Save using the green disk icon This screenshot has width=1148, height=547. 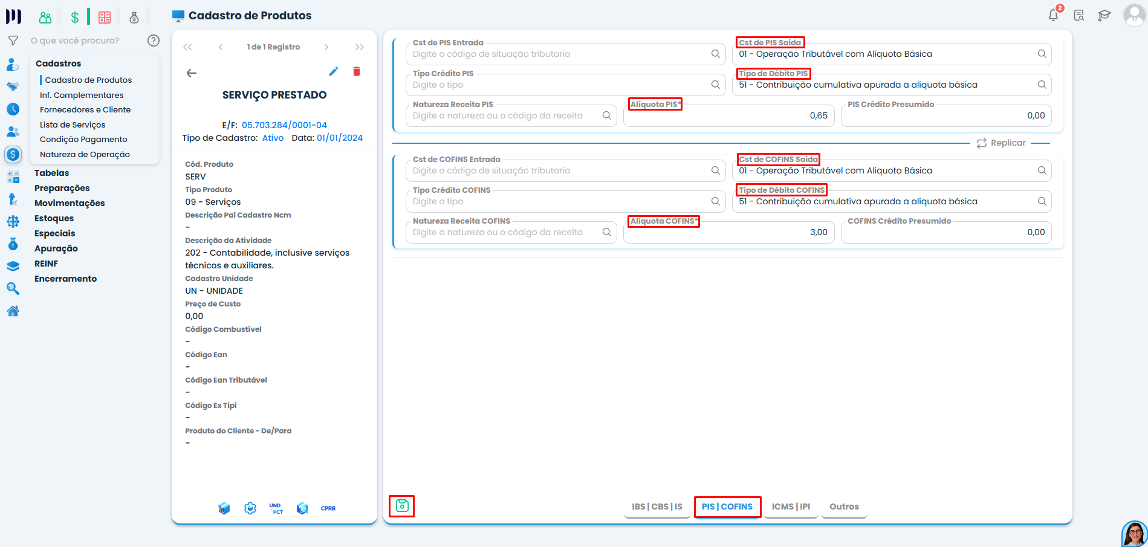pos(402,506)
